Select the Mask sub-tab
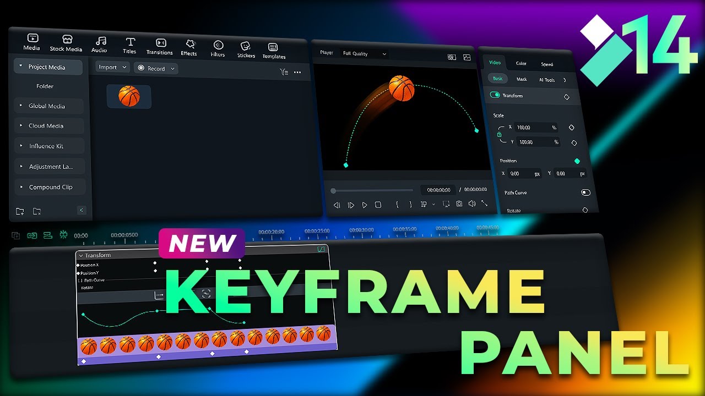This screenshot has height=396, width=705. pyautogui.click(x=522, y=79)
